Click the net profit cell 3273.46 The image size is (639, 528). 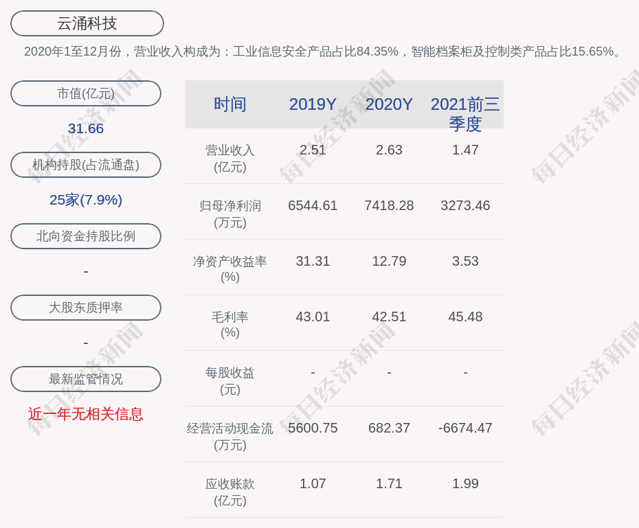click(465, 205)
